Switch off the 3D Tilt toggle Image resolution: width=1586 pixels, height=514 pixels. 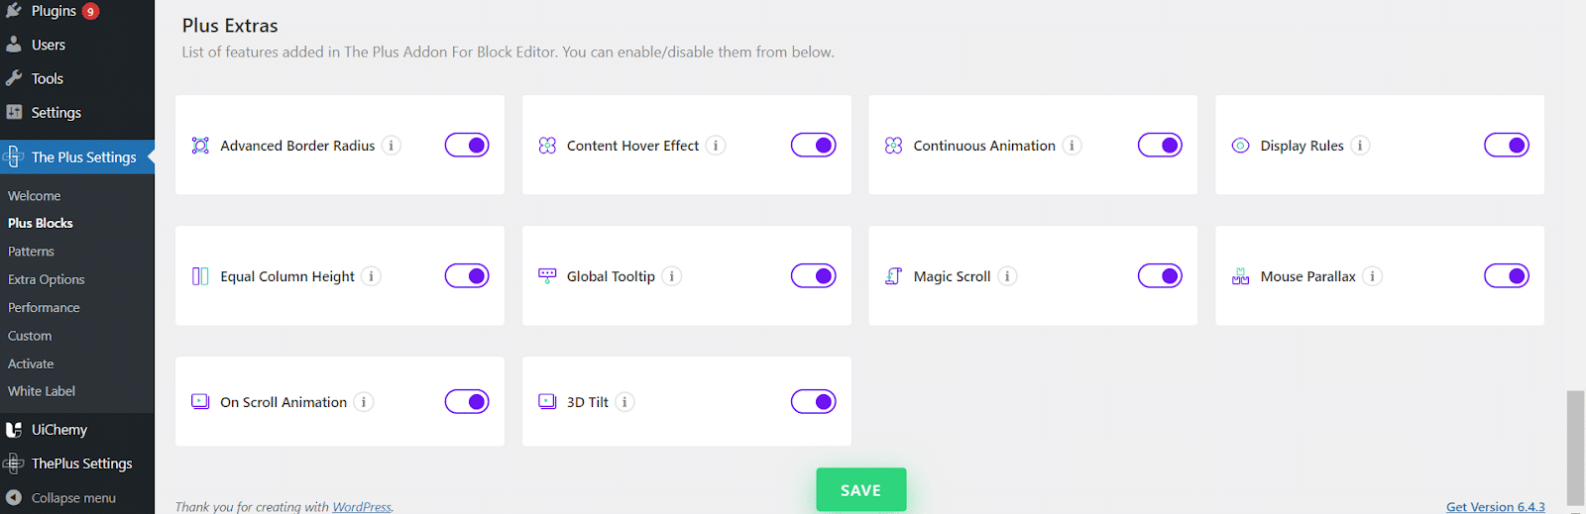pos(814,402)
